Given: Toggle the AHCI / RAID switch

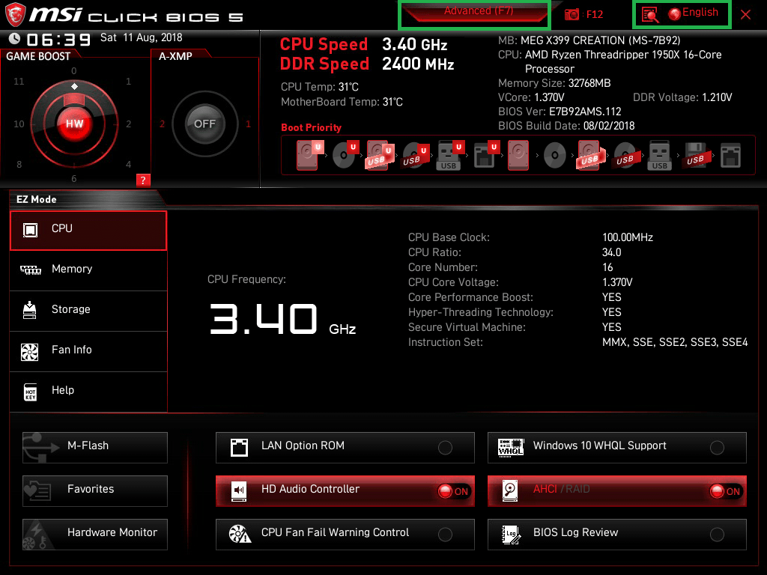Looking at the screenshot, I should [x=617, y=490].
